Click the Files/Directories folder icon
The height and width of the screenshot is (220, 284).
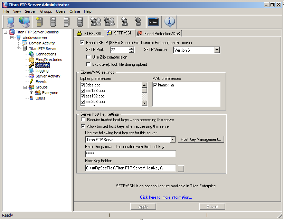[31, 60]
